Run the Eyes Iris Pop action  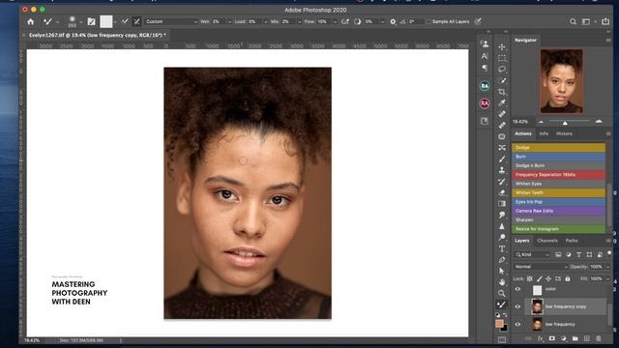tap(558, 202)
